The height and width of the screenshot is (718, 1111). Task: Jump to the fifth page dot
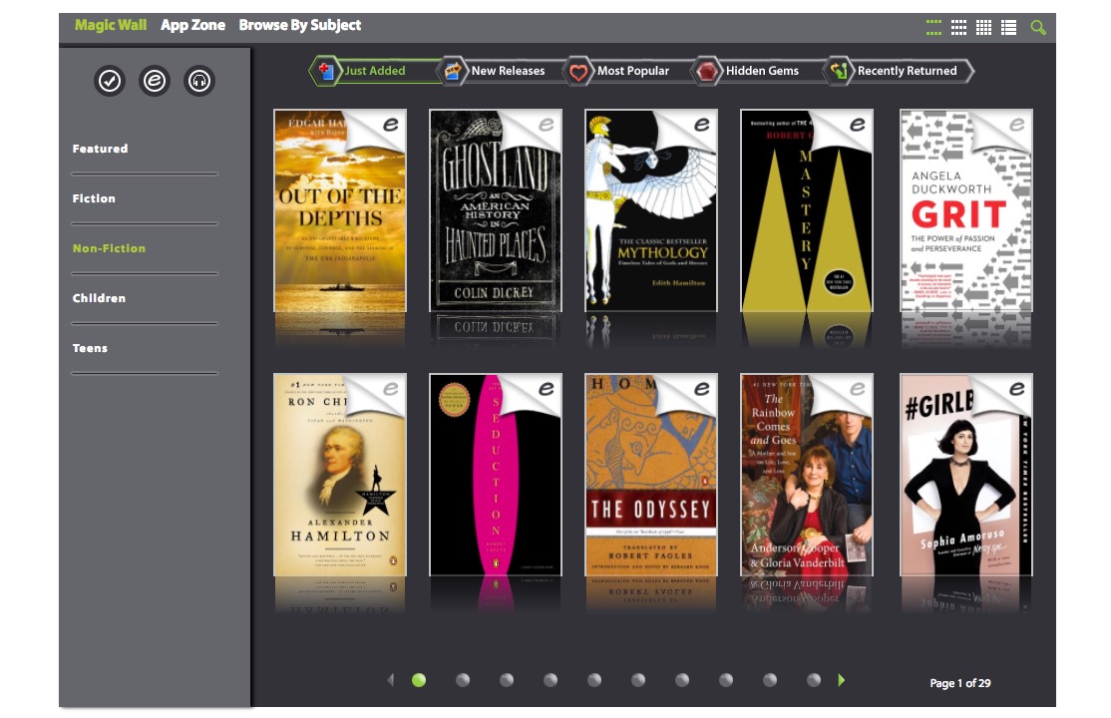(x=594, y=680)
